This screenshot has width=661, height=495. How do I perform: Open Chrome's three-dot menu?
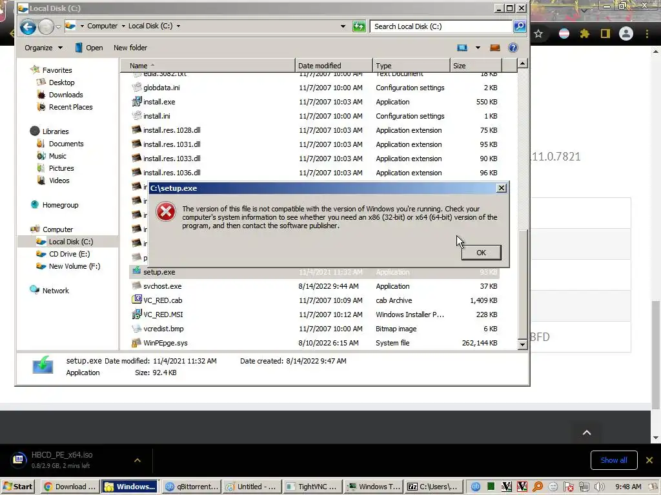(647, 34)
